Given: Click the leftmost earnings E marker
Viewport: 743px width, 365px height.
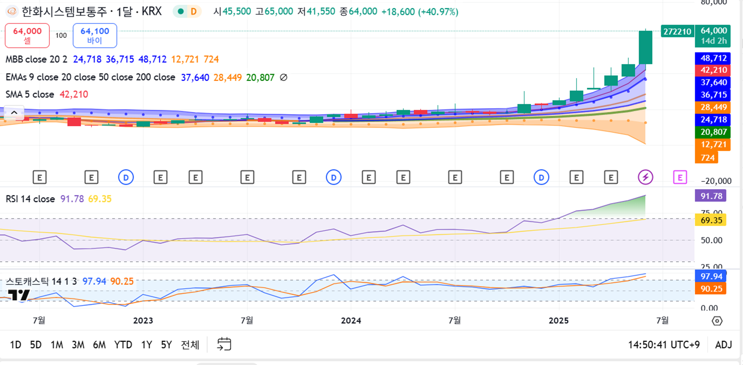Looking at the screenshot, I should tap(40, 177).
